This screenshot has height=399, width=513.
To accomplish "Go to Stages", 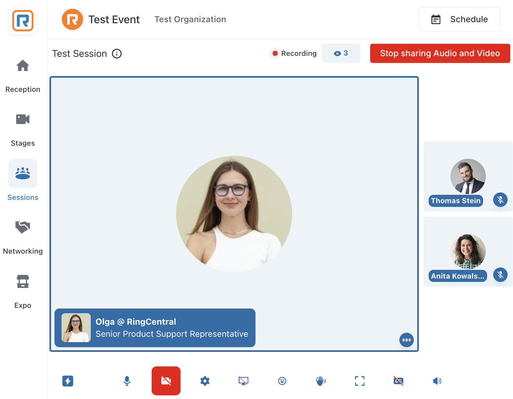I will [23, 130].
